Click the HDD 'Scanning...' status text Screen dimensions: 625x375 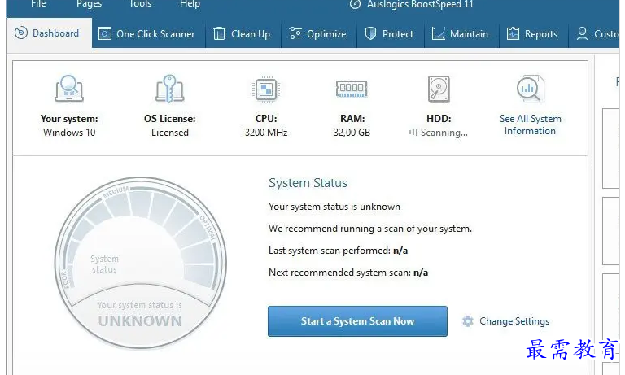click(444, 133)
